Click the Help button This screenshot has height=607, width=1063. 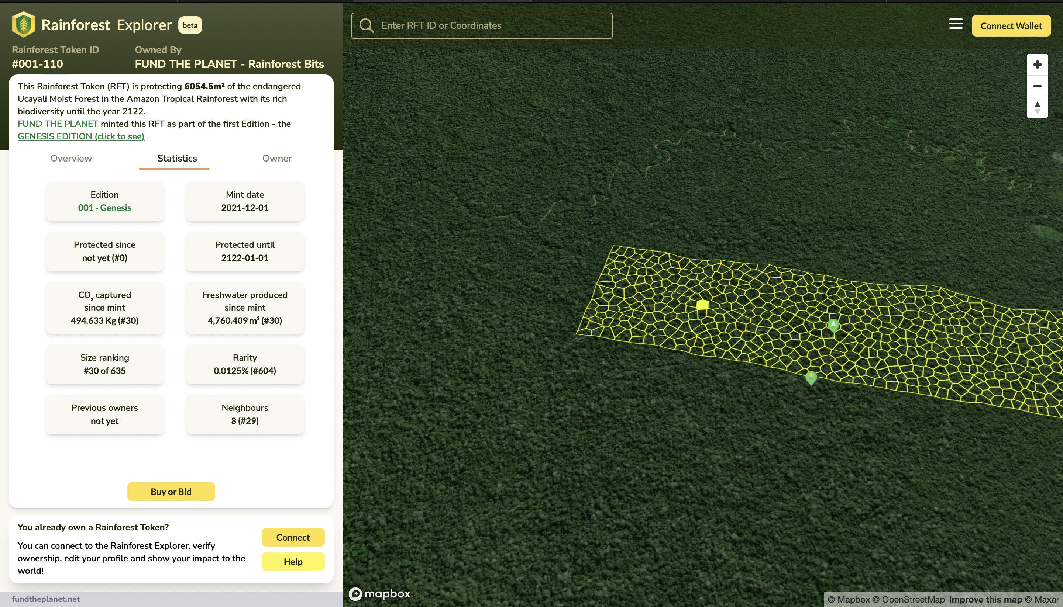click(293, 562)
